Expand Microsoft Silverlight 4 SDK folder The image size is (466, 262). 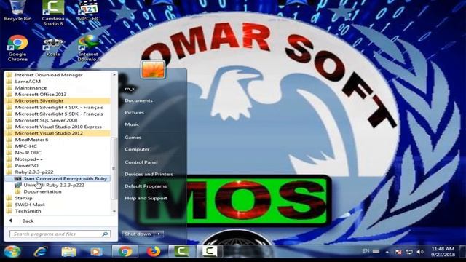tap(58, 107)
